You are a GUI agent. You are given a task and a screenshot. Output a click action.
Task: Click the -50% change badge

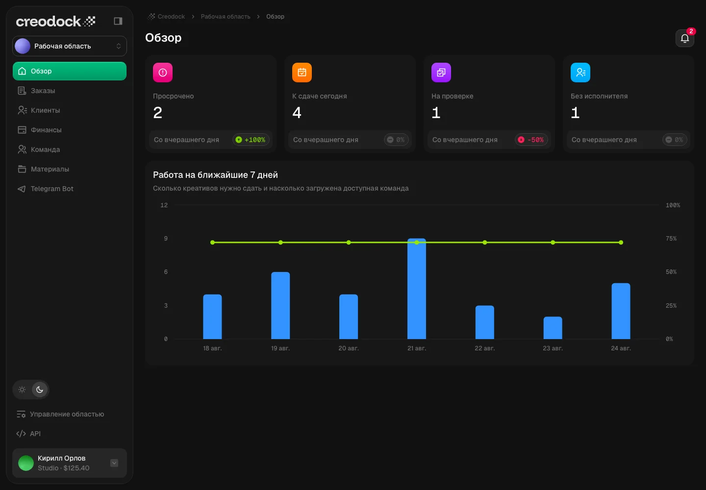(x=531, y=140)
